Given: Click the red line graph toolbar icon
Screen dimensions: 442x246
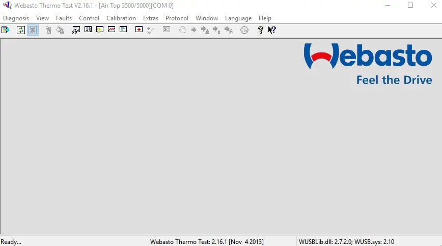Looking at the screenshot, I should click(x=112, y=30).
